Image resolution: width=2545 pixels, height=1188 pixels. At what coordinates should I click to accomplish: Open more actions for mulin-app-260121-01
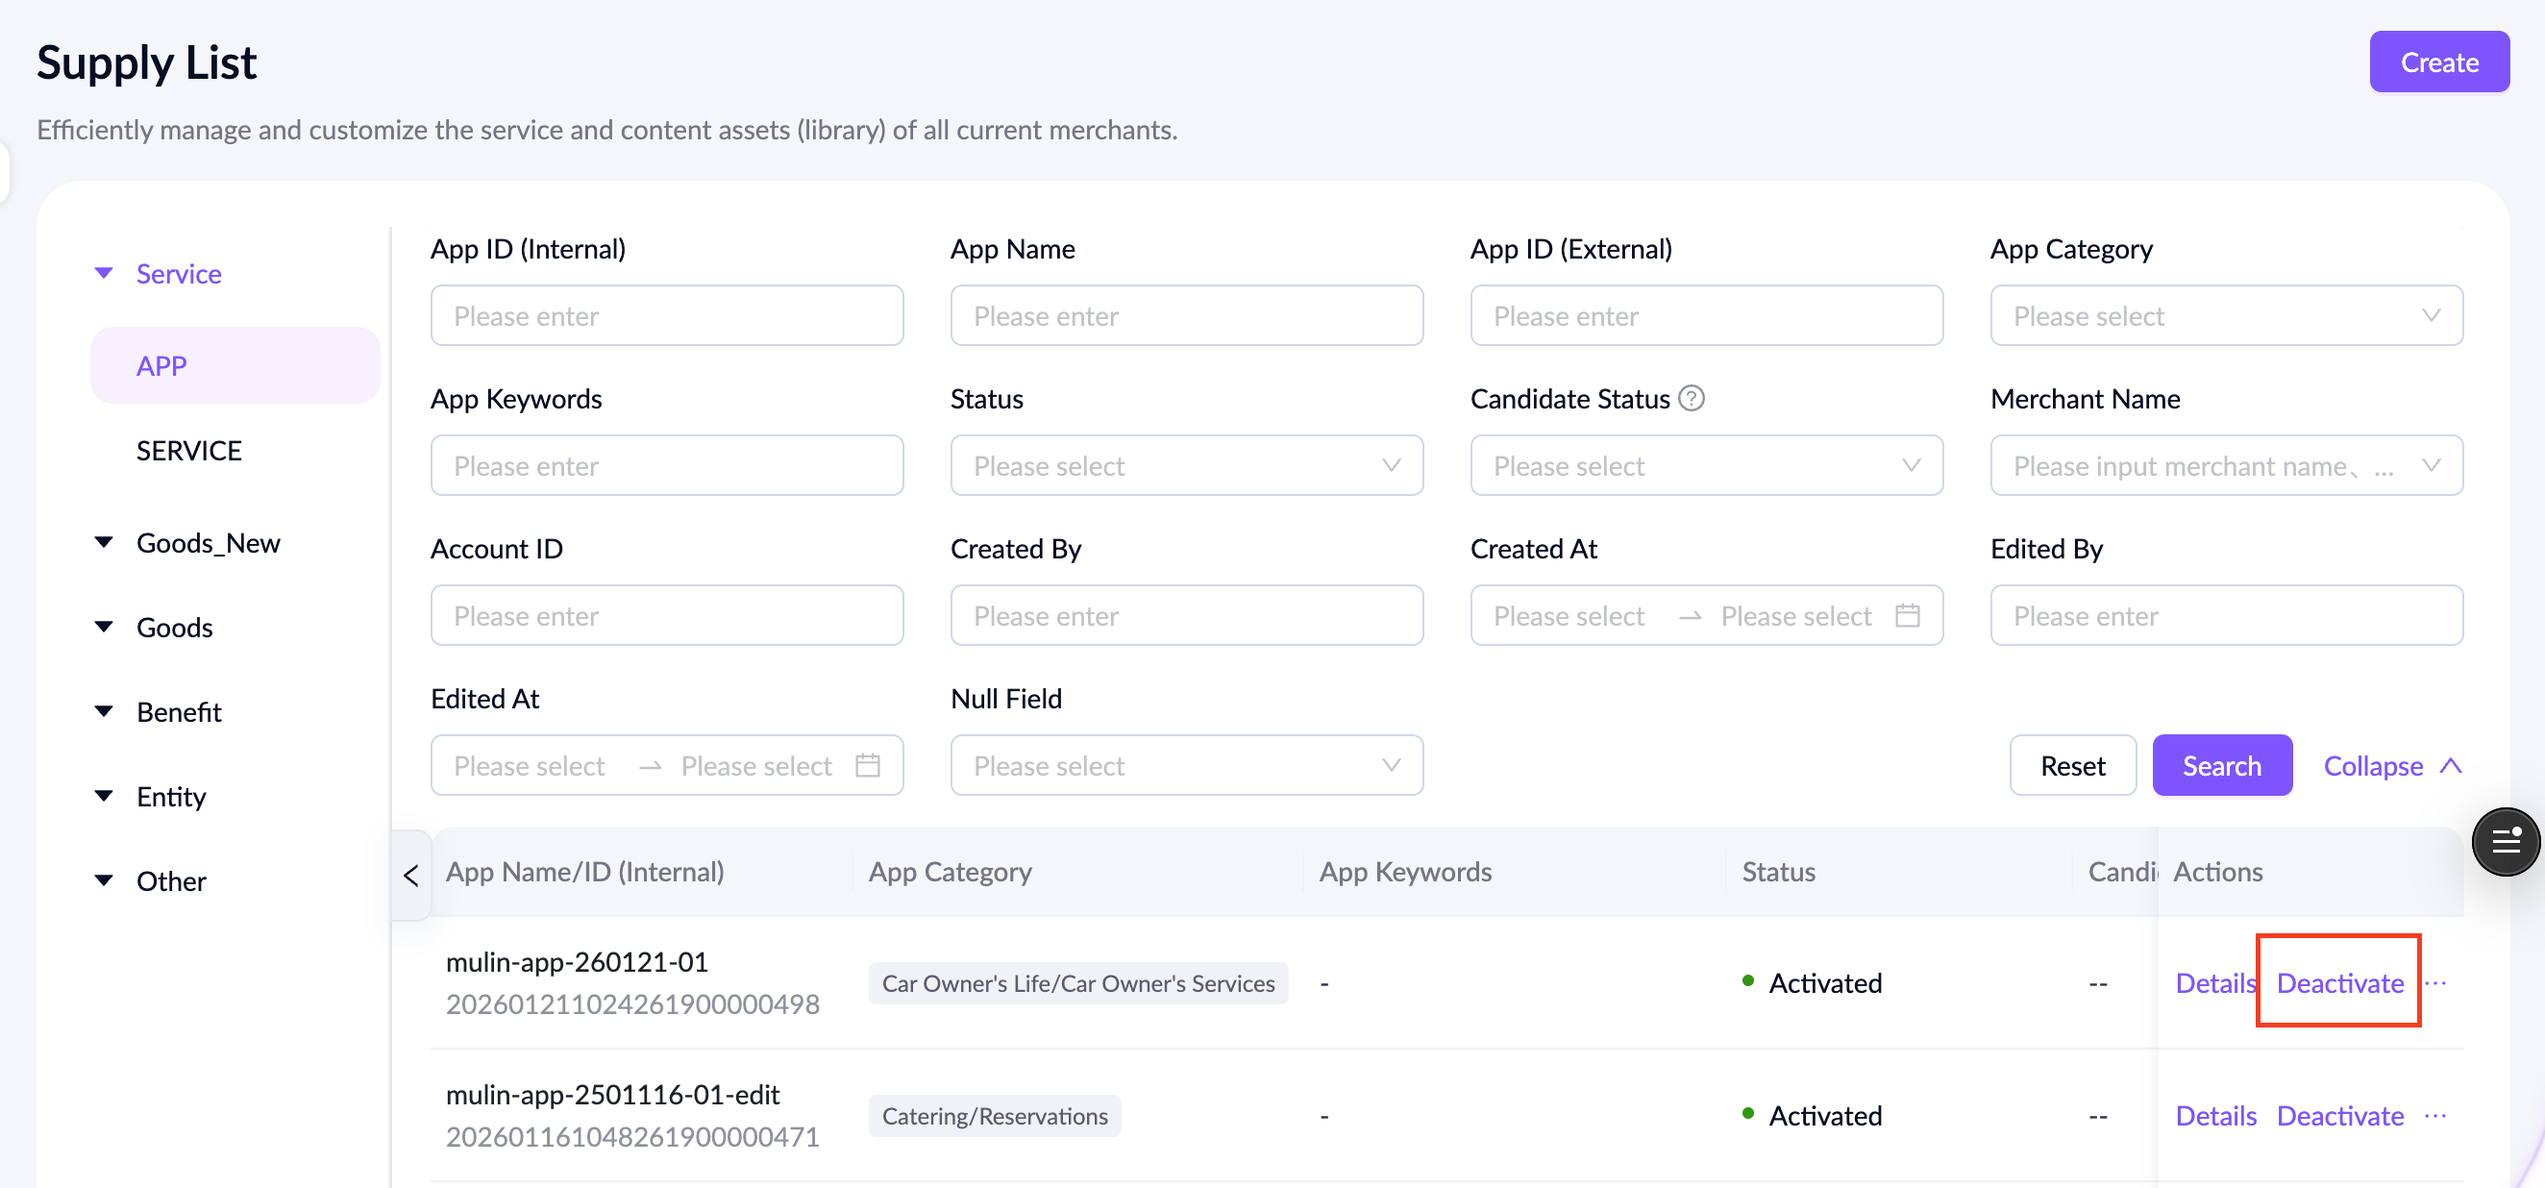2435,982
